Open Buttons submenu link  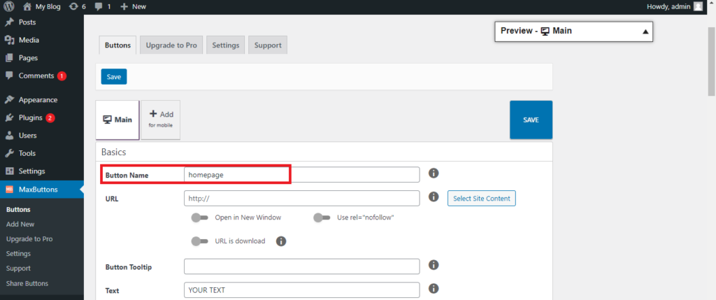pos(18,210)
